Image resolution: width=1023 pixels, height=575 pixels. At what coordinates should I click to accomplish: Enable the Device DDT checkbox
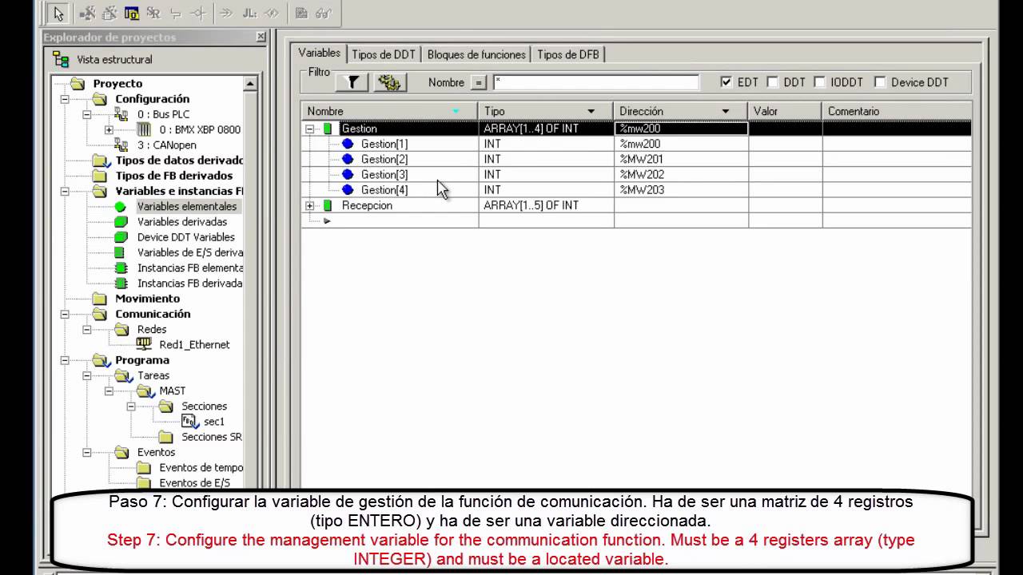880,82
